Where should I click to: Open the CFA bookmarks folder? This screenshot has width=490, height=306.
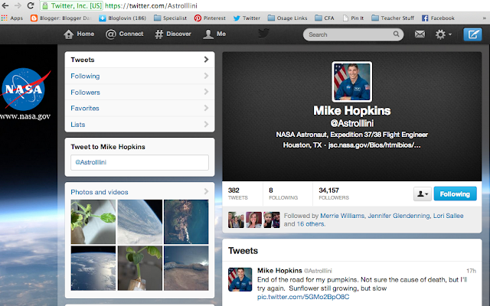click(x=325, y=18)
